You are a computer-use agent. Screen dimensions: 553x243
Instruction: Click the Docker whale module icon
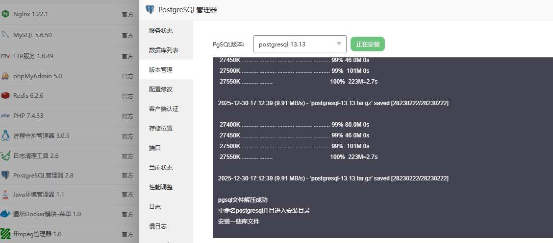pyautogui.click(x=5, y=214)
